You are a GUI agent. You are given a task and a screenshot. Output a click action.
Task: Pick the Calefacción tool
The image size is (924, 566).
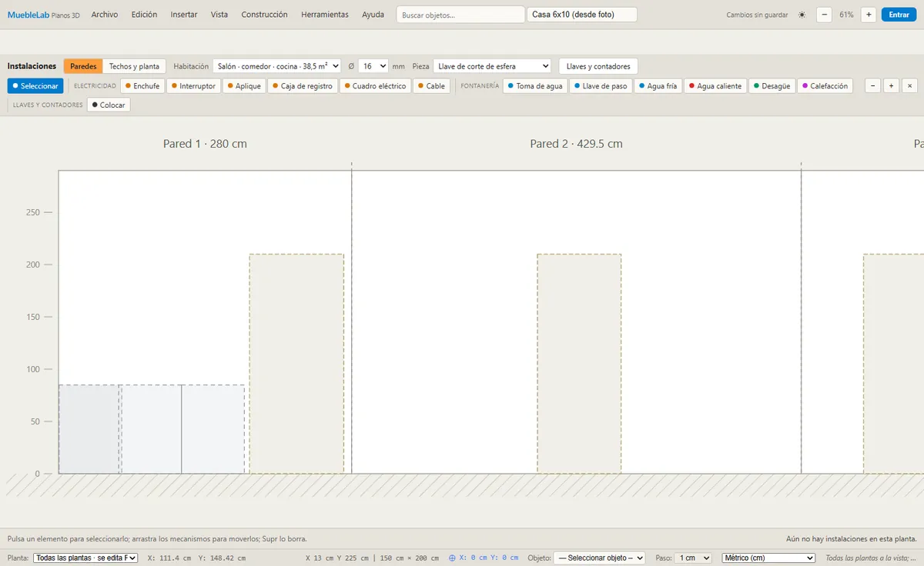(825, 86)
